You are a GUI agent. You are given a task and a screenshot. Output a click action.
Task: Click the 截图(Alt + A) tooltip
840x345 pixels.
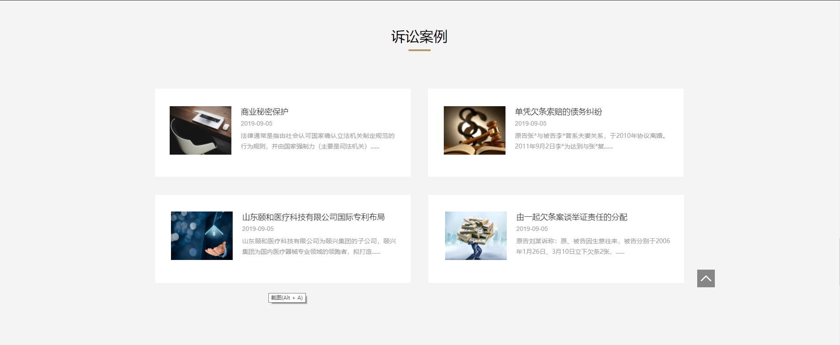click(x=287, y=298)
